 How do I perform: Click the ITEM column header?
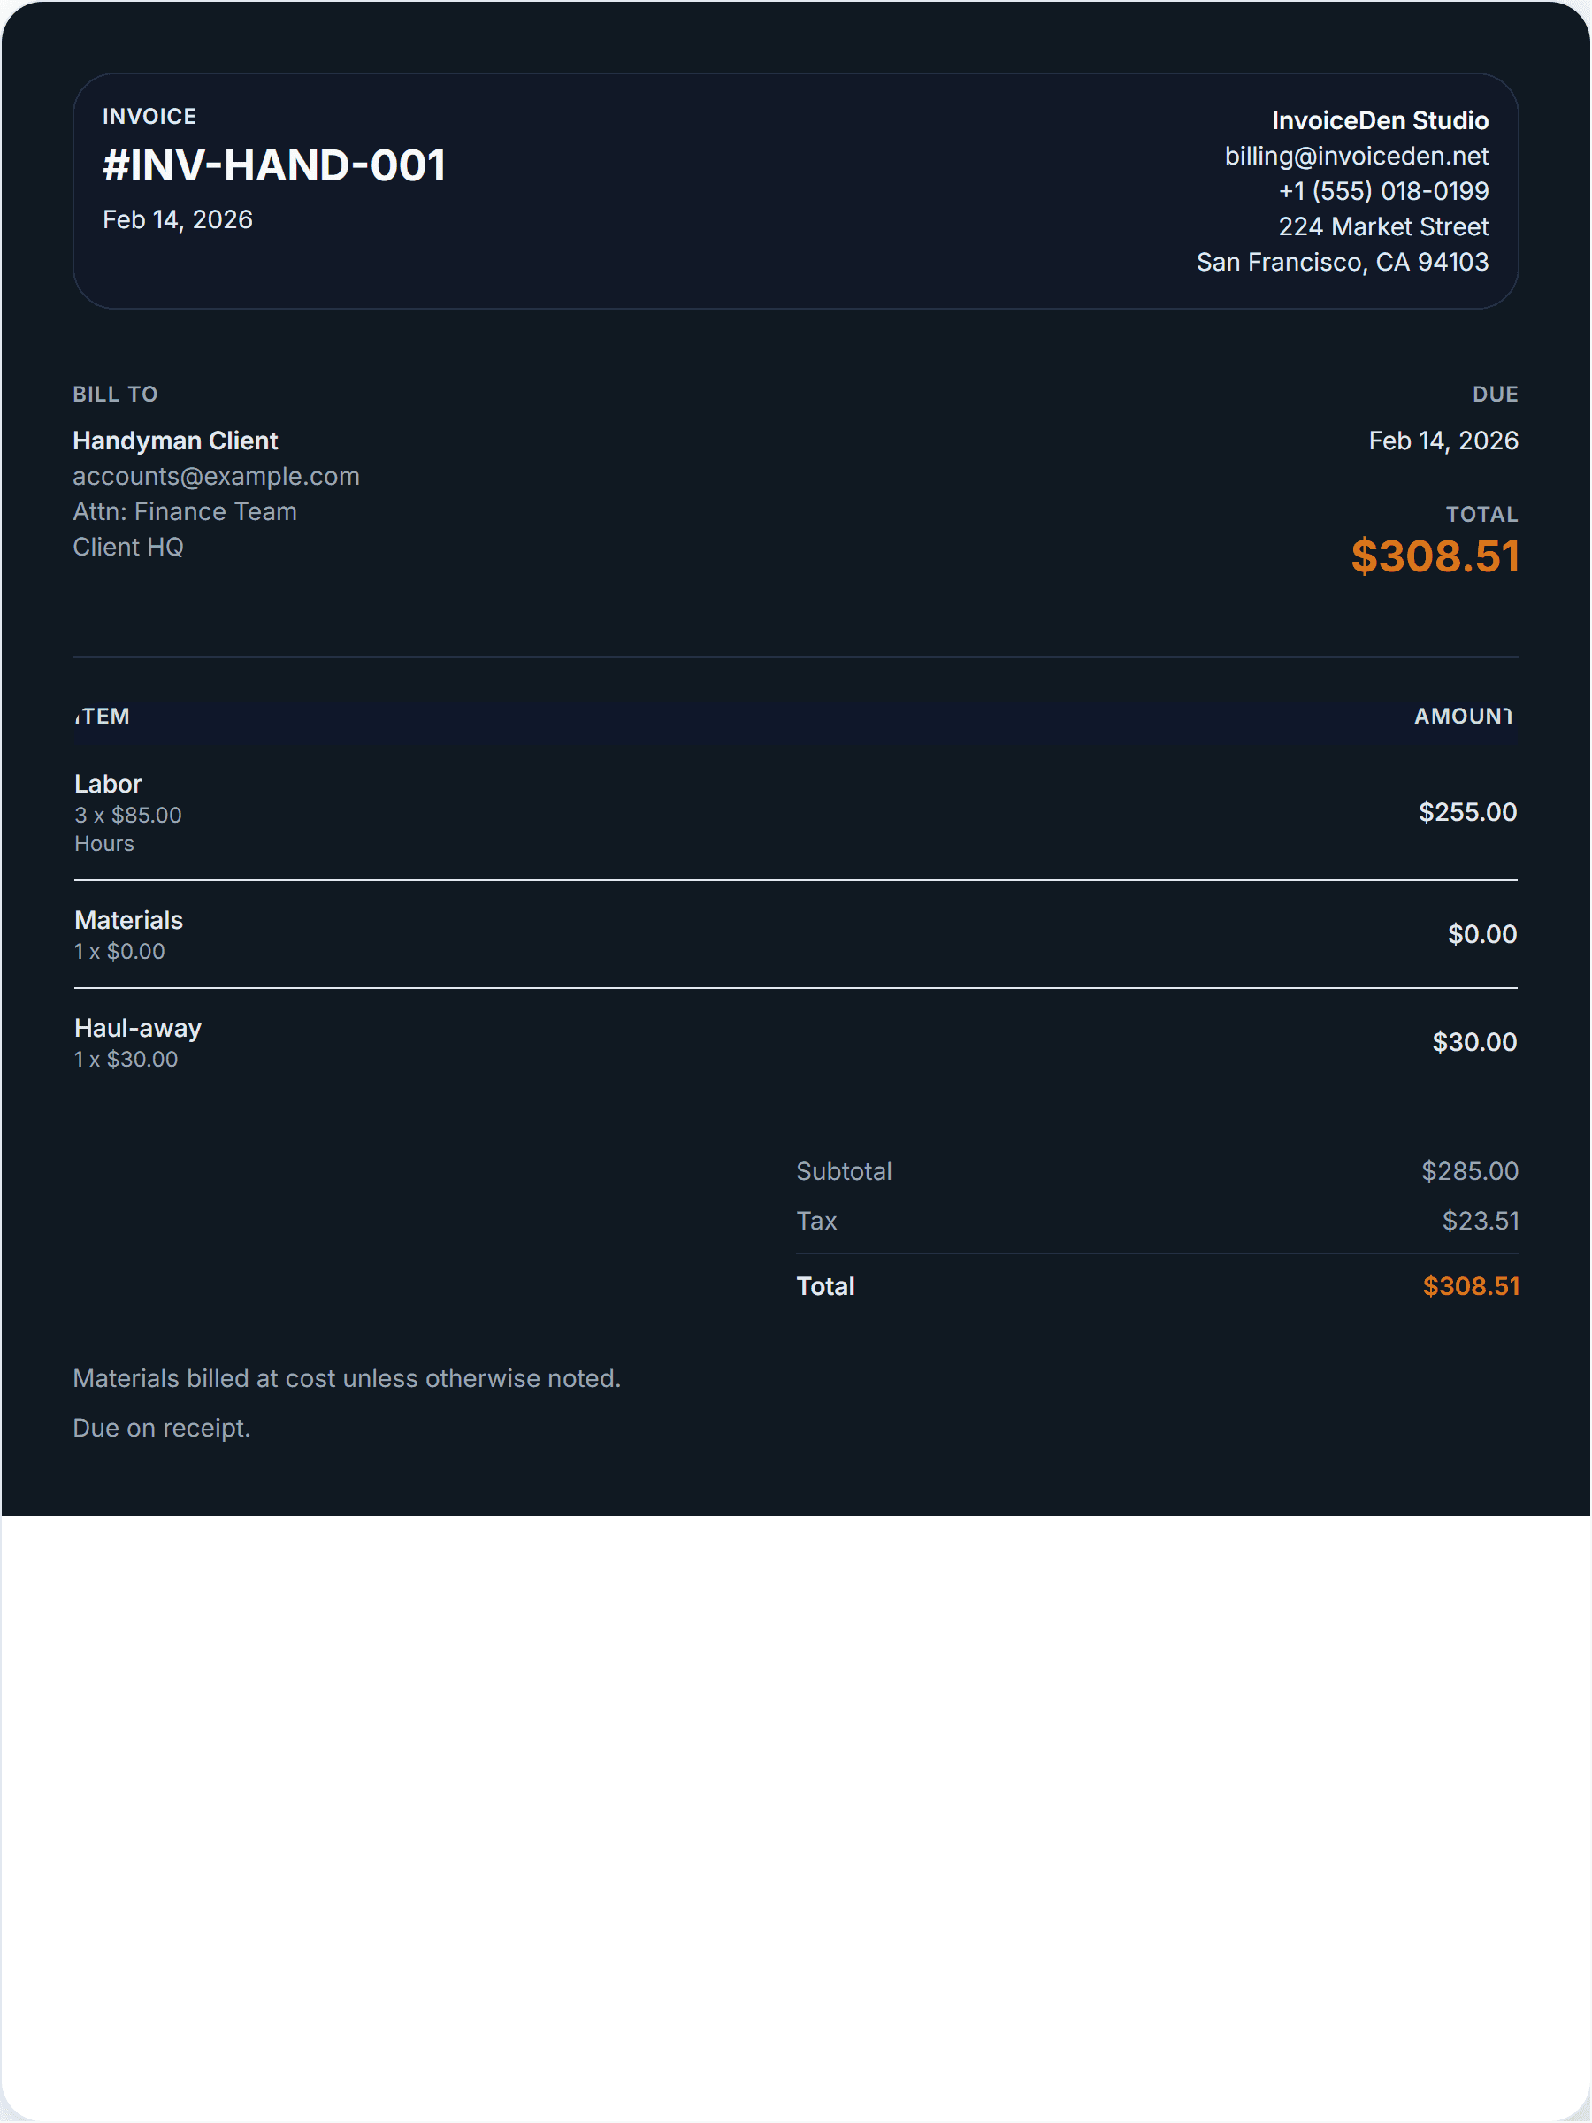pyautogui.click(x=103, y=716)
